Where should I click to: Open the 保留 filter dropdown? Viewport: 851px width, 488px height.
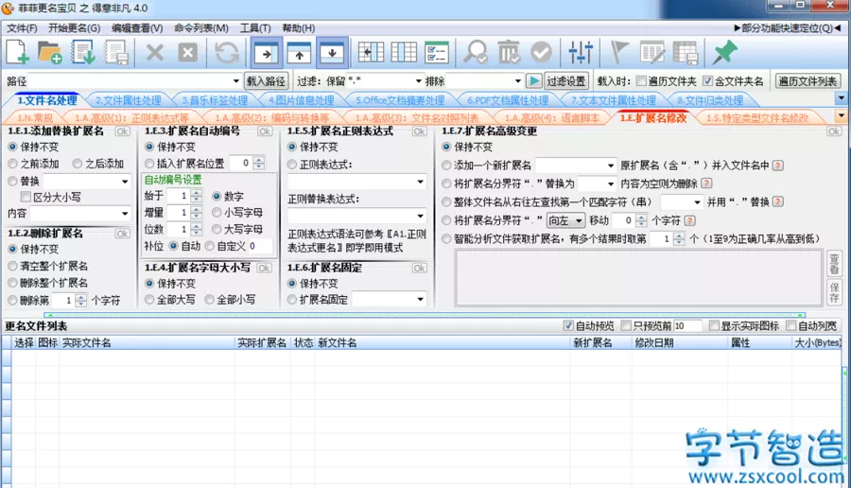pos(419,81)
